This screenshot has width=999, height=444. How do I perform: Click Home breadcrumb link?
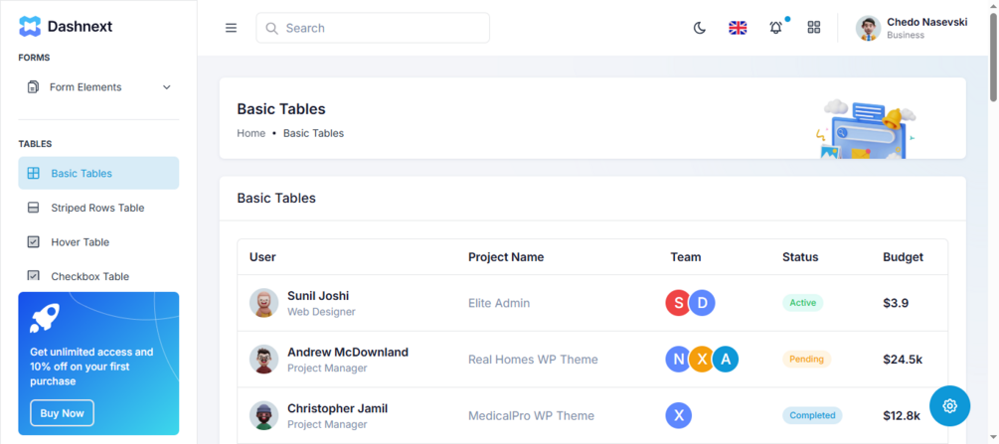point(250,133)
